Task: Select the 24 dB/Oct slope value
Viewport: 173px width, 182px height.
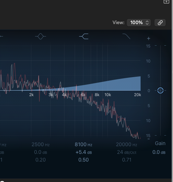Action: tap(127, 152)
